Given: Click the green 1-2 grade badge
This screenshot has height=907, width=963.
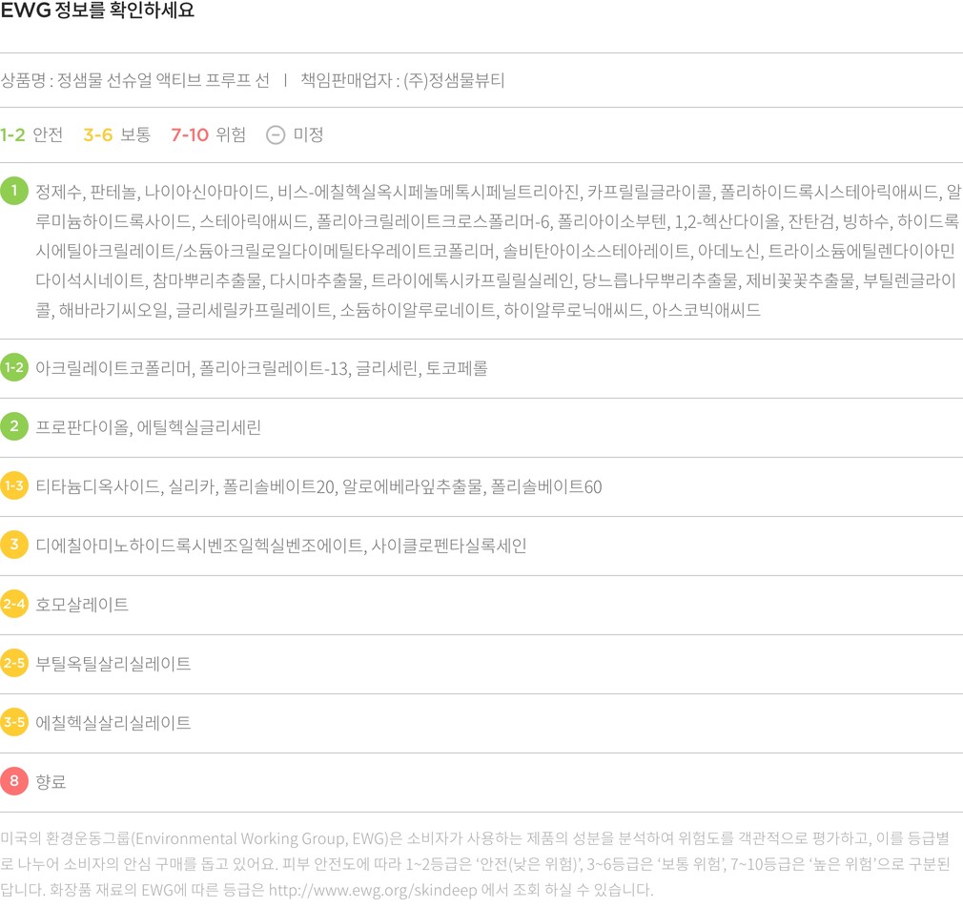Looking at the screenshot, I should click(14, 367).
